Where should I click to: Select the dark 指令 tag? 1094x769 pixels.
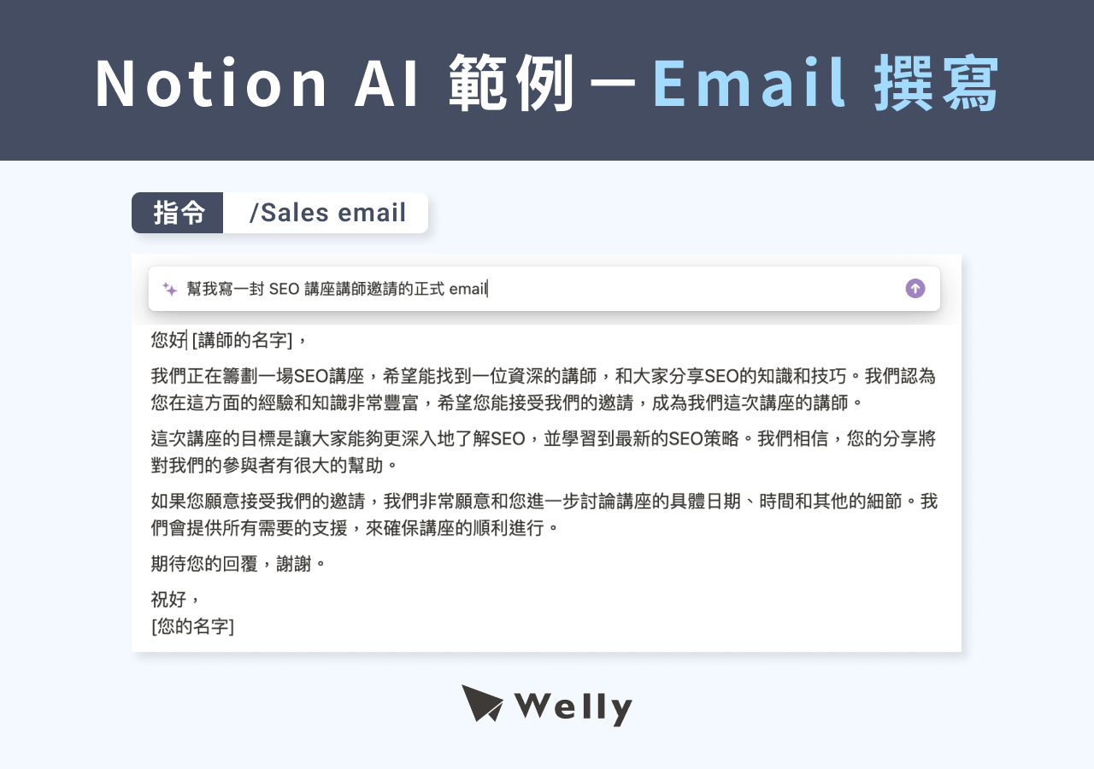click(177, 213)
